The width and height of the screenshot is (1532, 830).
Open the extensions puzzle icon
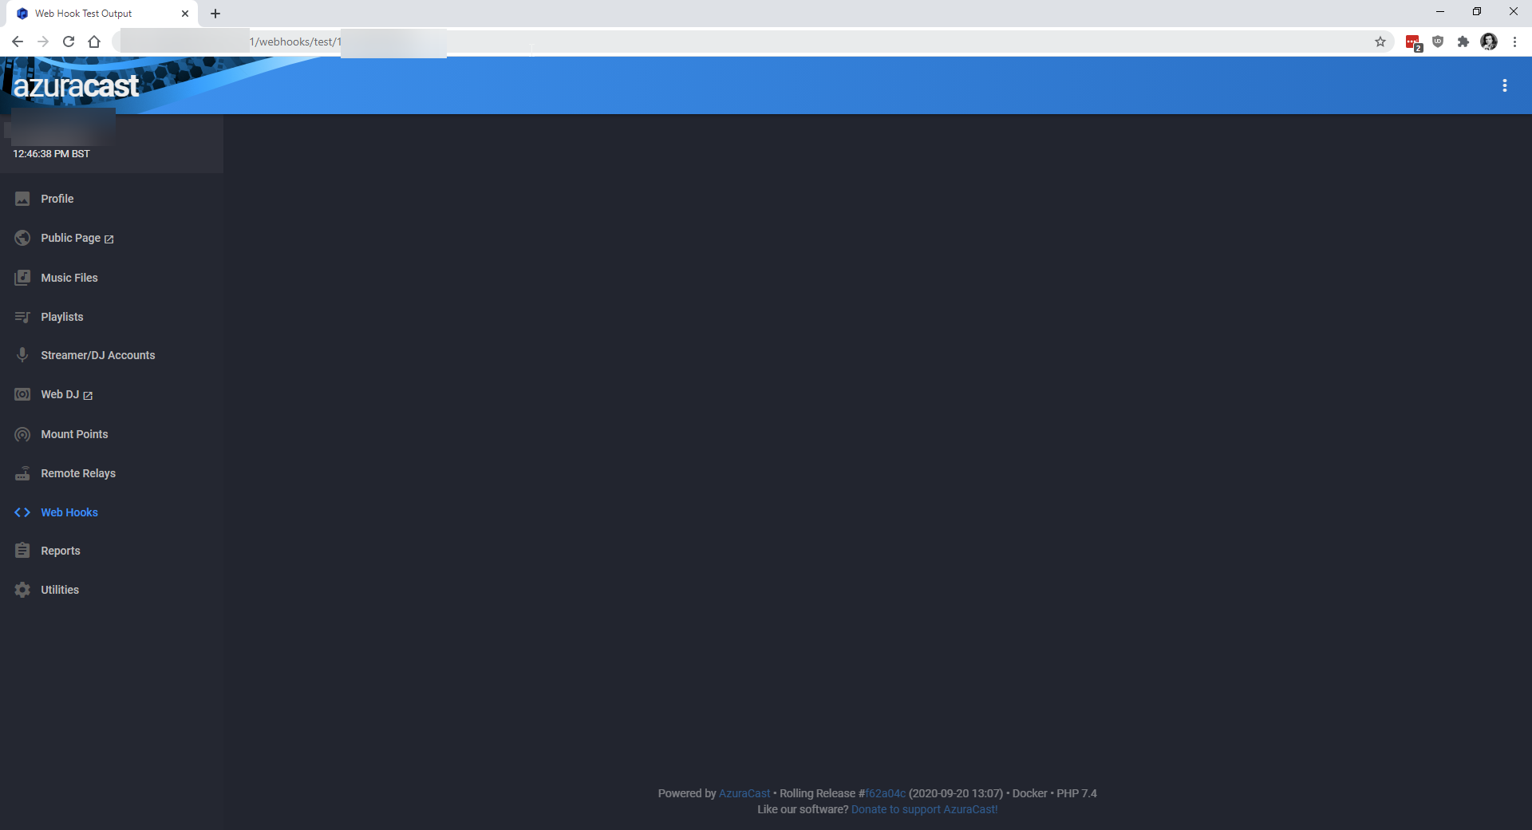pyautogui.click(x=1463, y=41)
